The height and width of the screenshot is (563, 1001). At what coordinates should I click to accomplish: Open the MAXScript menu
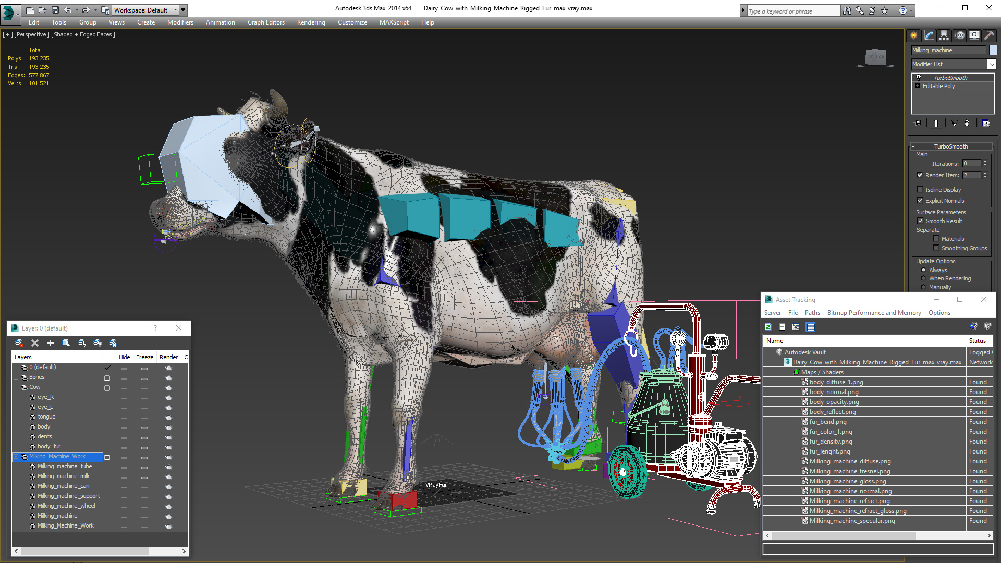coord(394,22)
